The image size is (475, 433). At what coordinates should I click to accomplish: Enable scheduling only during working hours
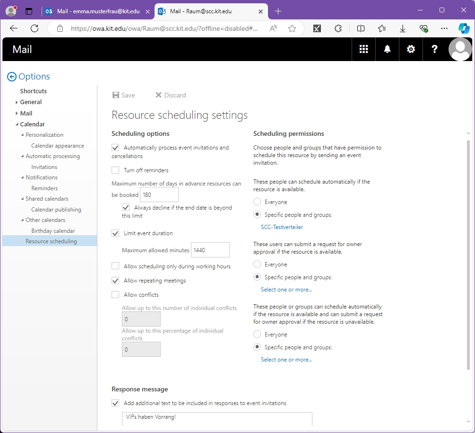pyautogui.click(x=115, y=266)
